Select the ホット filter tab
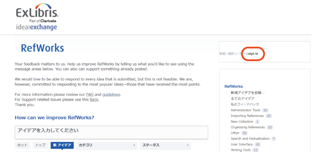Image resolution: width=312 pixels, height=152 pixels. pos(22,145)
